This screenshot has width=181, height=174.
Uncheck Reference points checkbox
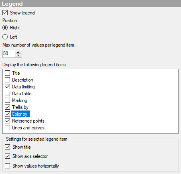[x=7, y=121]
